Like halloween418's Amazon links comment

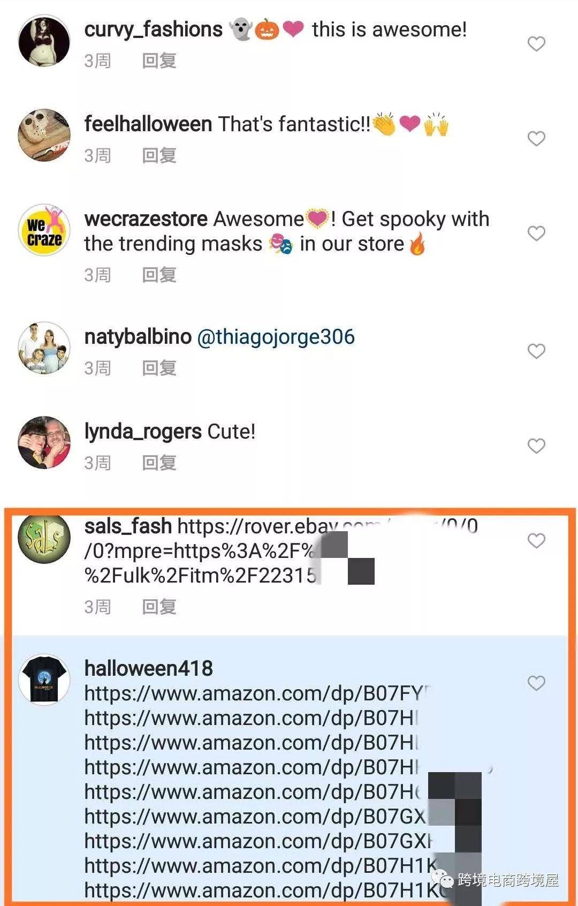[536, 683]
